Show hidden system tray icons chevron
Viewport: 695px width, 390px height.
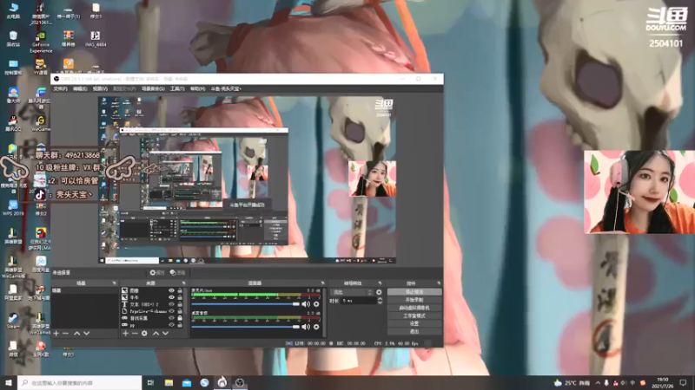point(598,382)
